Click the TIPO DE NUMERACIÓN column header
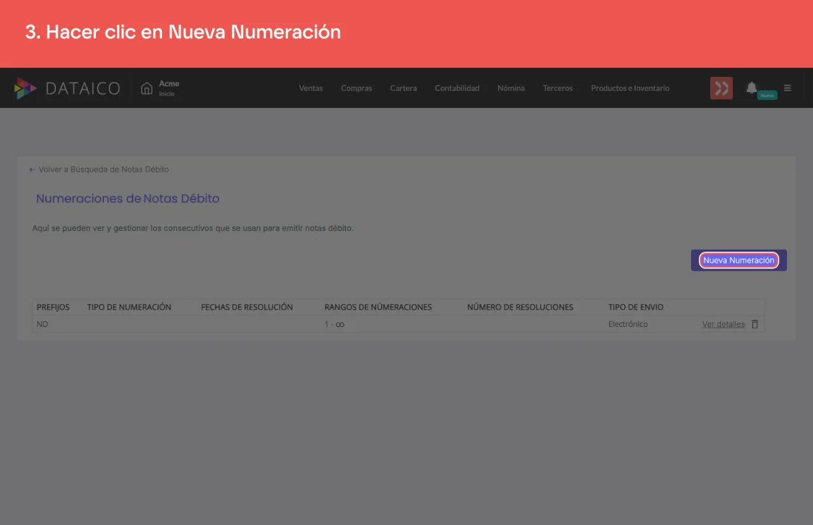 pyautogui.click(x=129, y=307)
